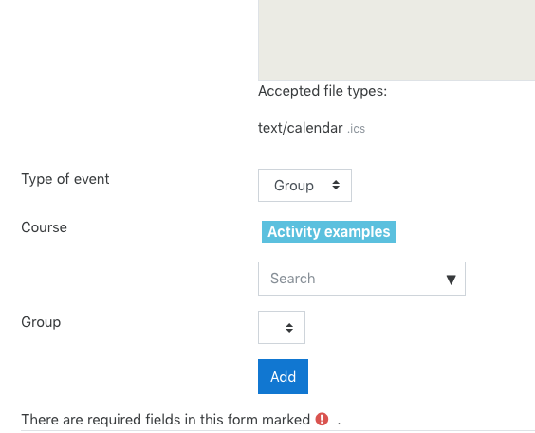Open the empty Group selection dropdown
Viewport: 535px width, 433px height.
click(x=282, y=328)
